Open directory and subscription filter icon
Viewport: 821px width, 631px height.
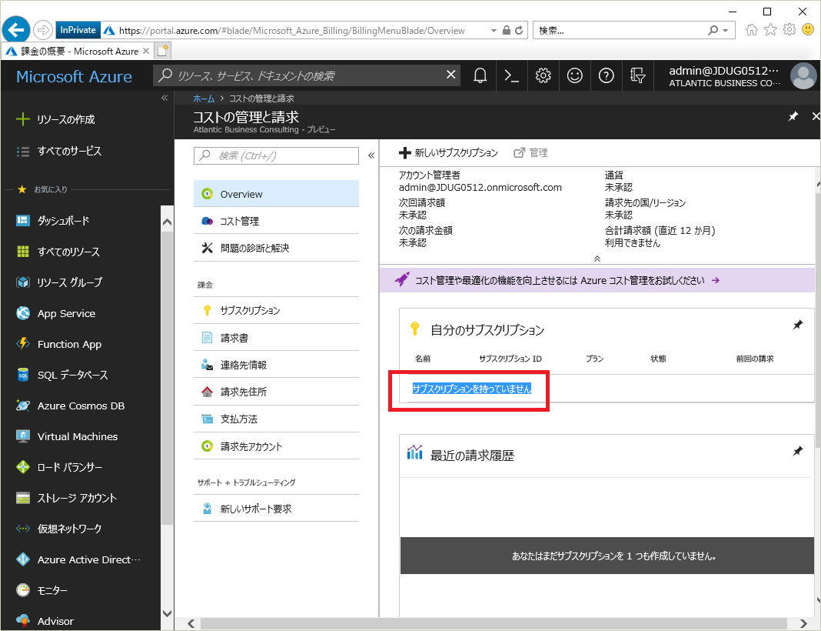pyautogui.click(x=637, y=76)
